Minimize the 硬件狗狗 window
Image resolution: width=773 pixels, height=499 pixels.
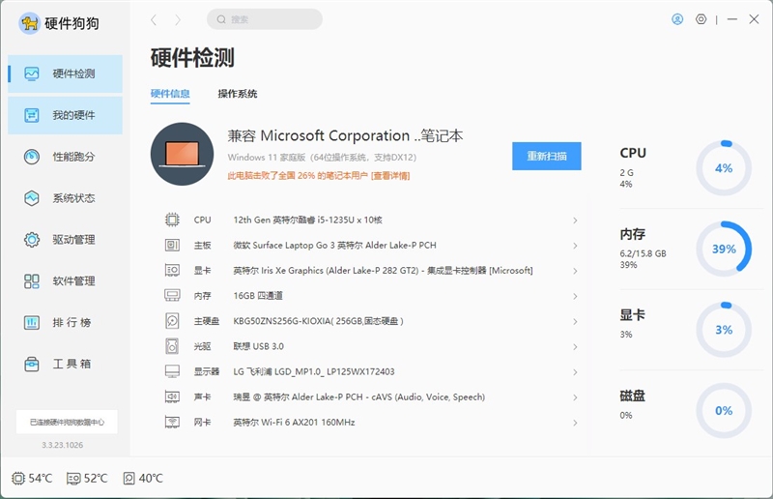(732, 19)
